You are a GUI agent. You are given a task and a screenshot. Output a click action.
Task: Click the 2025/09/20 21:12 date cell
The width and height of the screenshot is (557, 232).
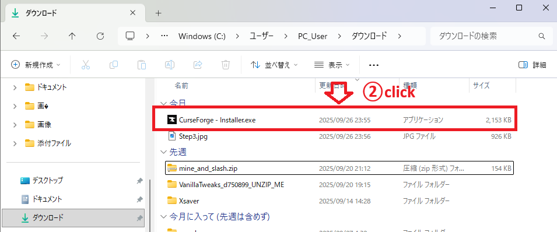pyautogui.click(x=345, y=168)
